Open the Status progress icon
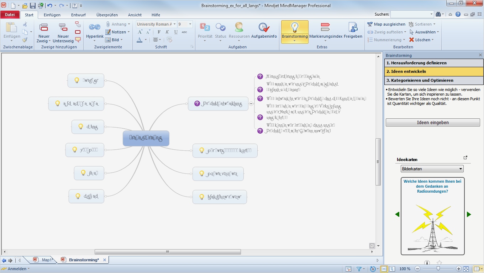This screenshot has width=484, height=273. (221, 27)
